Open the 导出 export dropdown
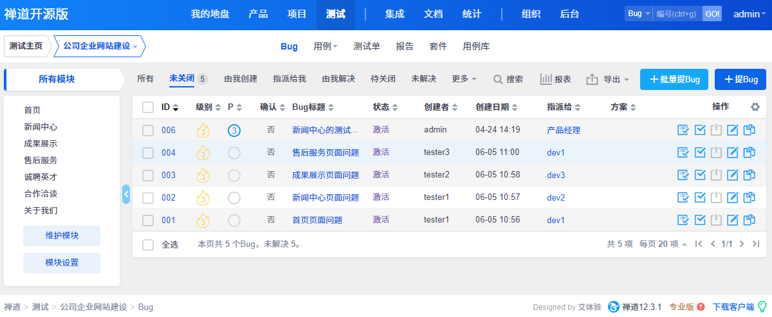This screenshot has width=772, height=317. pos(607,79)
